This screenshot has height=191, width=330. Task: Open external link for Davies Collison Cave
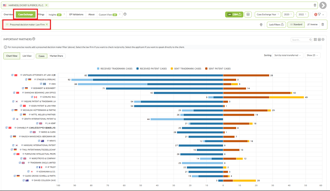coord(24,180)
